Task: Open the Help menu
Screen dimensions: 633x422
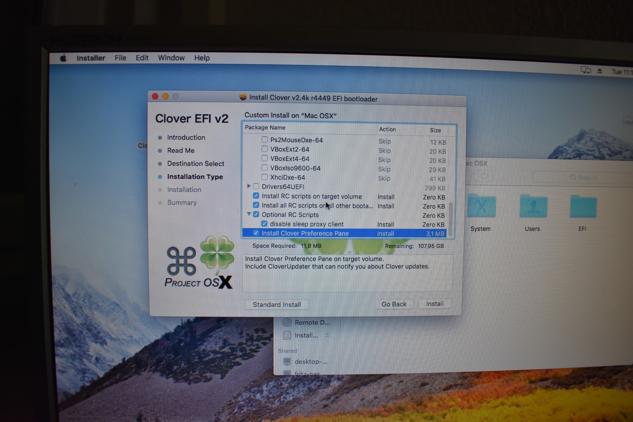Action: (x=202, y=58)
